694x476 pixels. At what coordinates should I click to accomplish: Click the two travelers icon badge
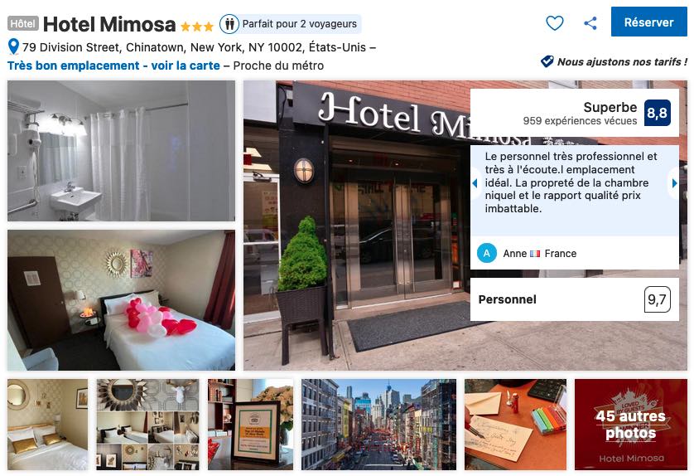point(229,23)
